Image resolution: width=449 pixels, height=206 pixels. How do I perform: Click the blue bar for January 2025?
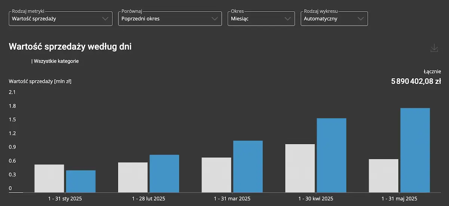point(81,181)
